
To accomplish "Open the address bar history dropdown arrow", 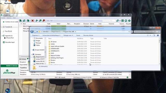I will [129, 32].
